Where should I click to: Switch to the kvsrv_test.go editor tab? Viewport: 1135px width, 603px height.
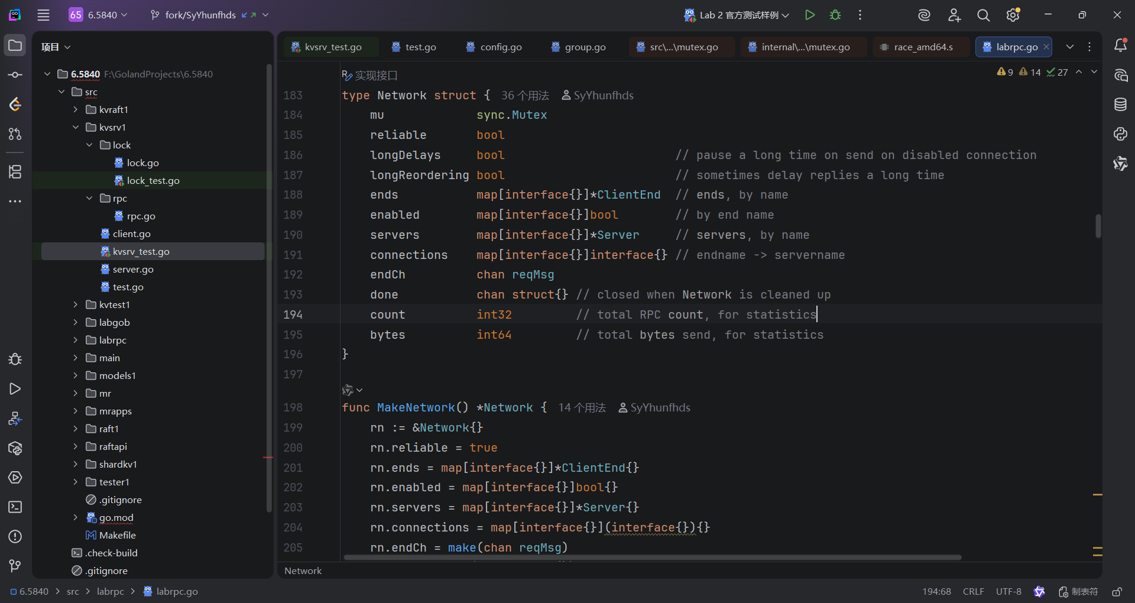(333, 47)
